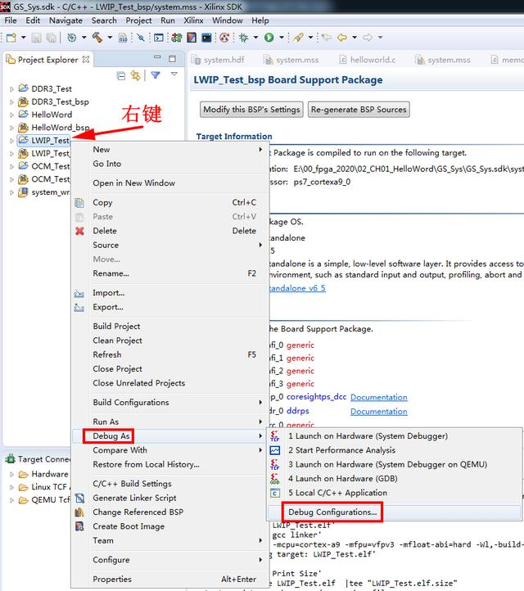Click Modify this BSP's Settings button
The height and width of the screenshot is (591, 524).
[251, 110]
